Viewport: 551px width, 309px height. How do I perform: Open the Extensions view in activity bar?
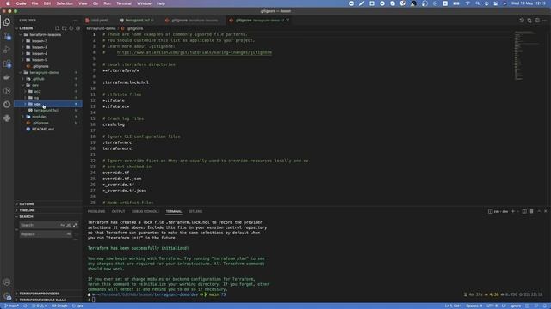coord(7,64)
